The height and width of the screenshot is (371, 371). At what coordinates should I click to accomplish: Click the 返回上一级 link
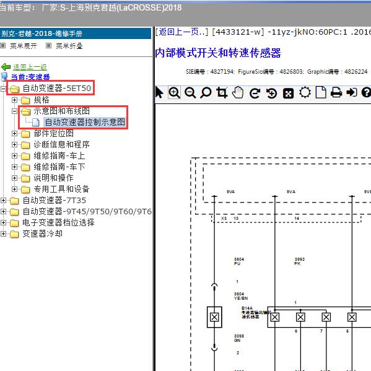pos(30,67)
